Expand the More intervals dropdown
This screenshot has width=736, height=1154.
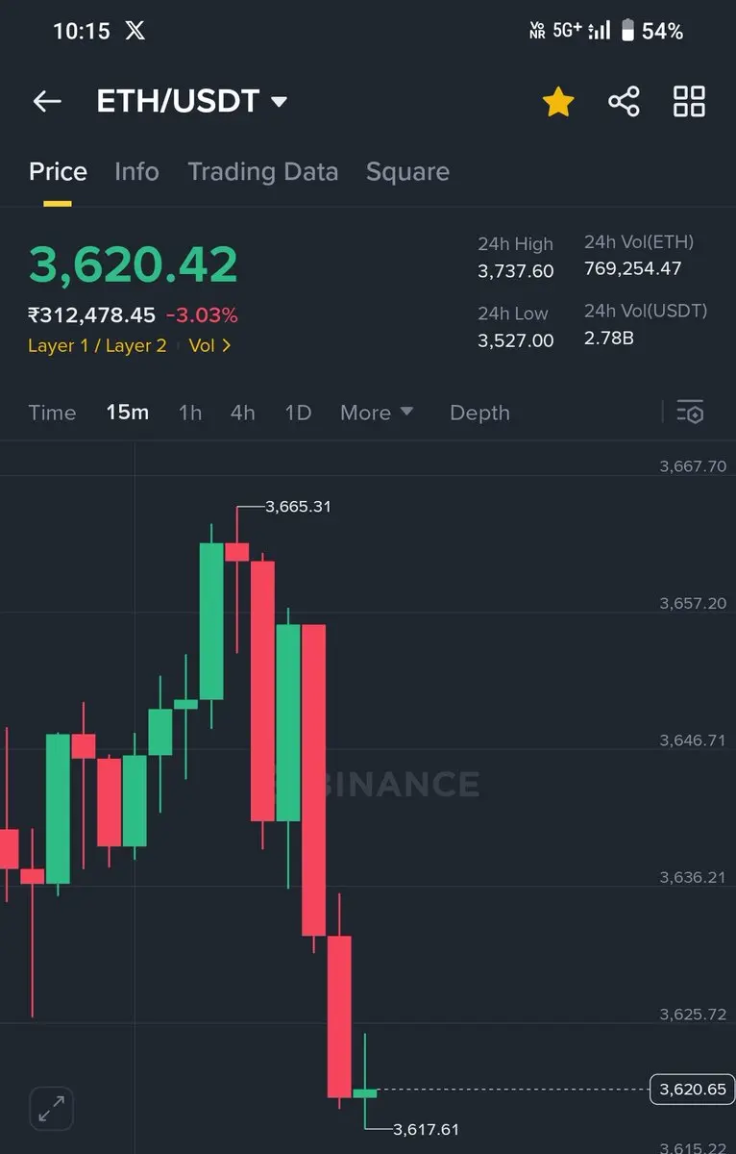377,413
